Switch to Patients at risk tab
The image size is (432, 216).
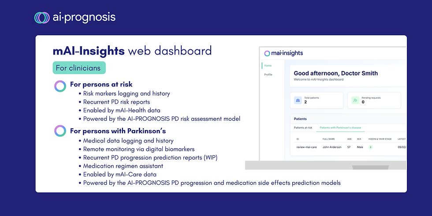[303, 127]
